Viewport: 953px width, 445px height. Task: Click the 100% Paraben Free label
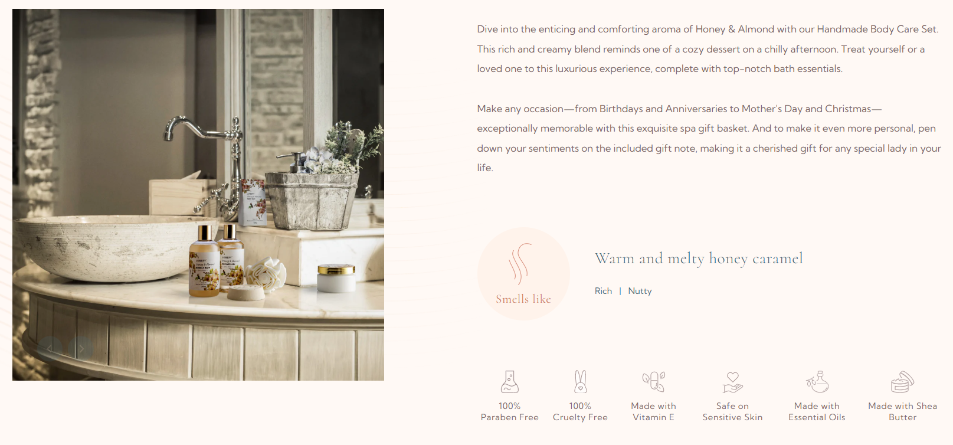[x=510, y=412]
